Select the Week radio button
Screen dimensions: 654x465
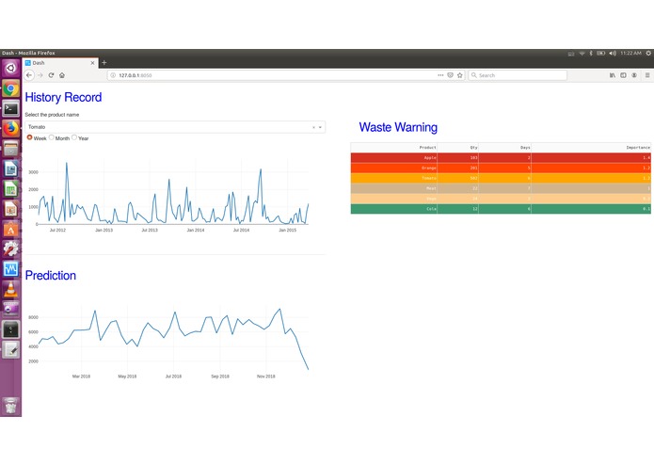click(29, 137)
